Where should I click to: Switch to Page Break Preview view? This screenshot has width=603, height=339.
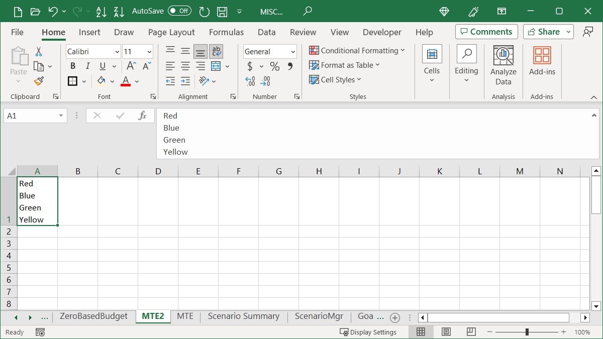coord(471,331)
